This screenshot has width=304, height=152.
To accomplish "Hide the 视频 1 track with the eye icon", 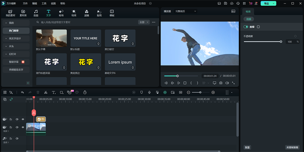I will click(23, 127).
